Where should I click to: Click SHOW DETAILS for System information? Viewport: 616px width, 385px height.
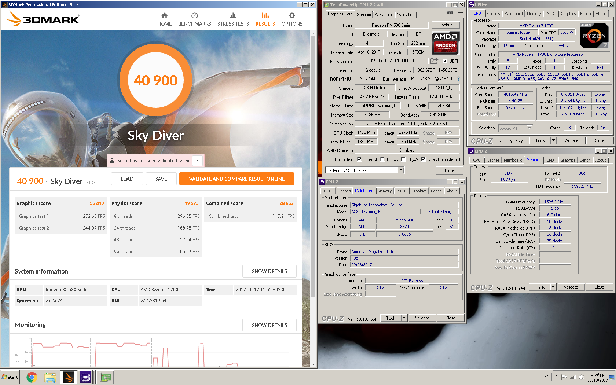[x=269, y=271]
